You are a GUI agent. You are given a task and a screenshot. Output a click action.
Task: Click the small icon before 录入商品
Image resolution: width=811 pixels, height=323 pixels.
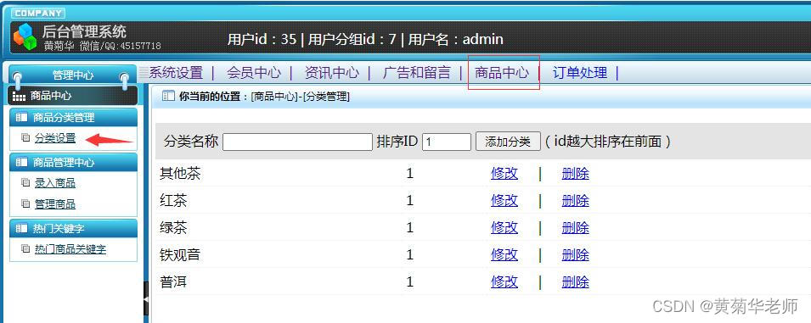pyautogui.click(x=25, y=182)
